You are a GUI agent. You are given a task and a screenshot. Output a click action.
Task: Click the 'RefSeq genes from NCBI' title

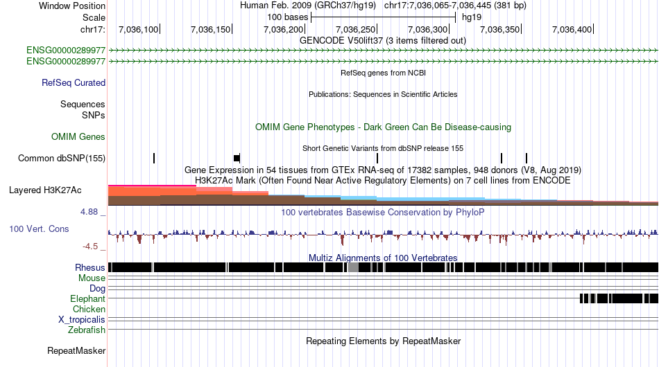click(384, 73)
